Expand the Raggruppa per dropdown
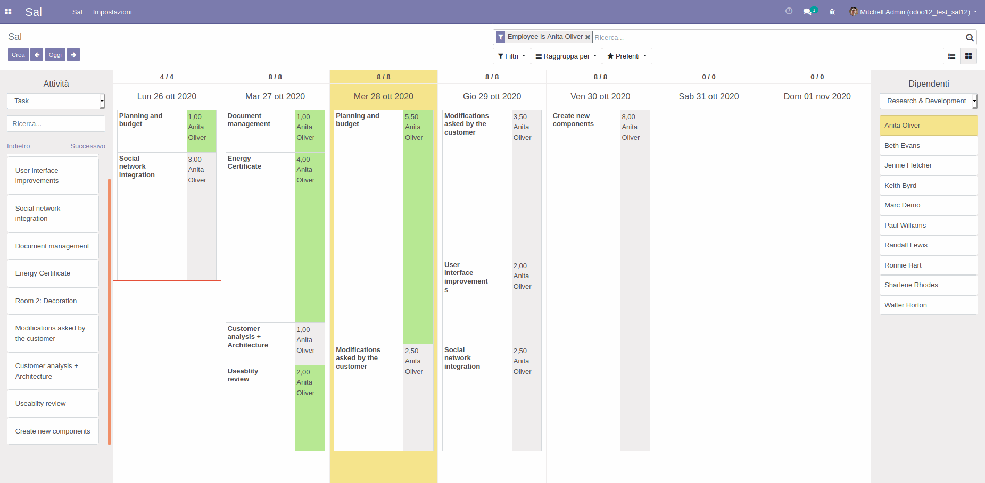This screenshot has height=483, width=985. tap(565, 56)
